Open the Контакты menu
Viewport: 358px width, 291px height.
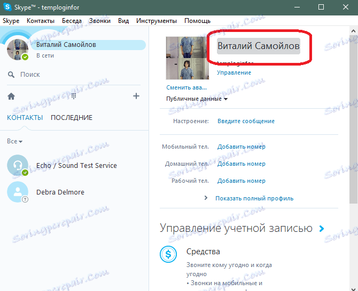(x=41, y=21)
